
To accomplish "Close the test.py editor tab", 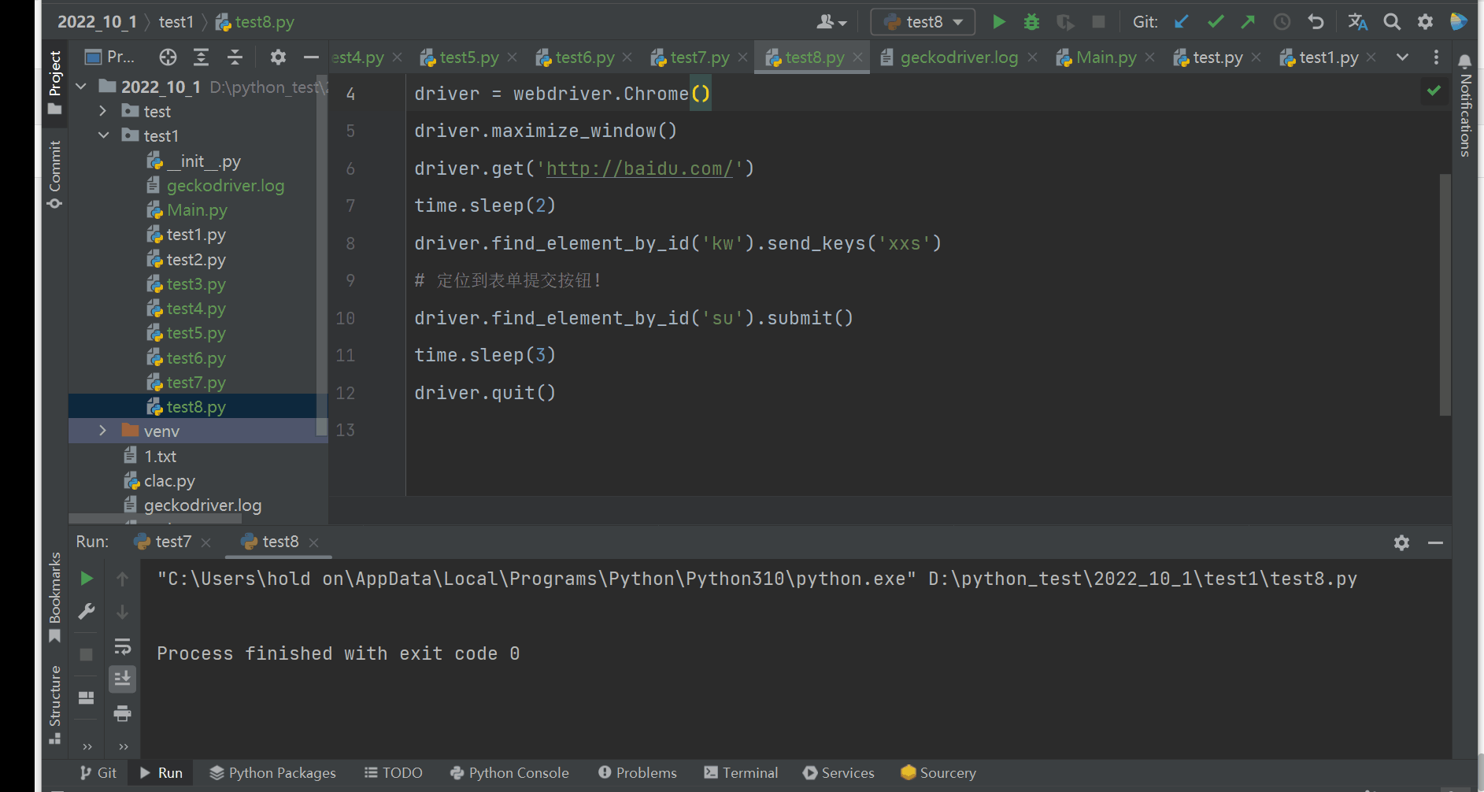I will [x=1256, y=57].
